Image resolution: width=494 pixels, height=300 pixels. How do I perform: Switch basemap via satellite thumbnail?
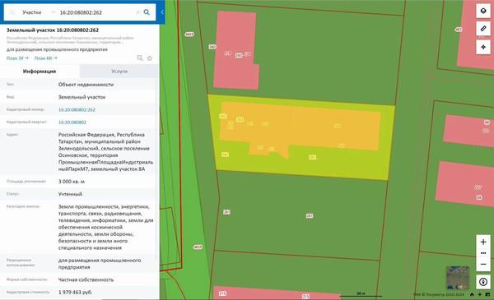[458, 278]
